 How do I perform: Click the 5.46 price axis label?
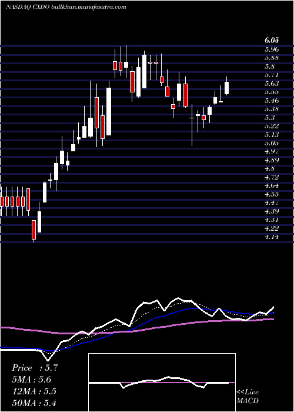272,101
